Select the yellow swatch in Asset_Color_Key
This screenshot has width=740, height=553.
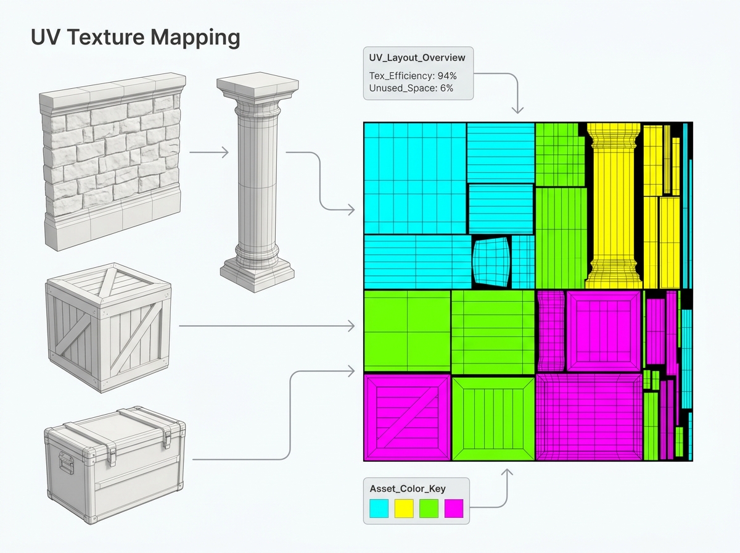[x=404, y=509]
